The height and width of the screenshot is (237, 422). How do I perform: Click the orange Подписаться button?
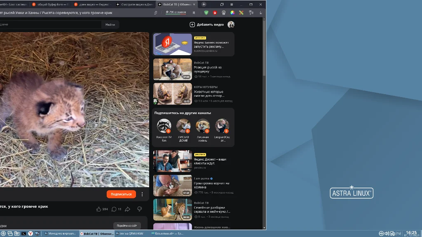[x=121, y=194]
